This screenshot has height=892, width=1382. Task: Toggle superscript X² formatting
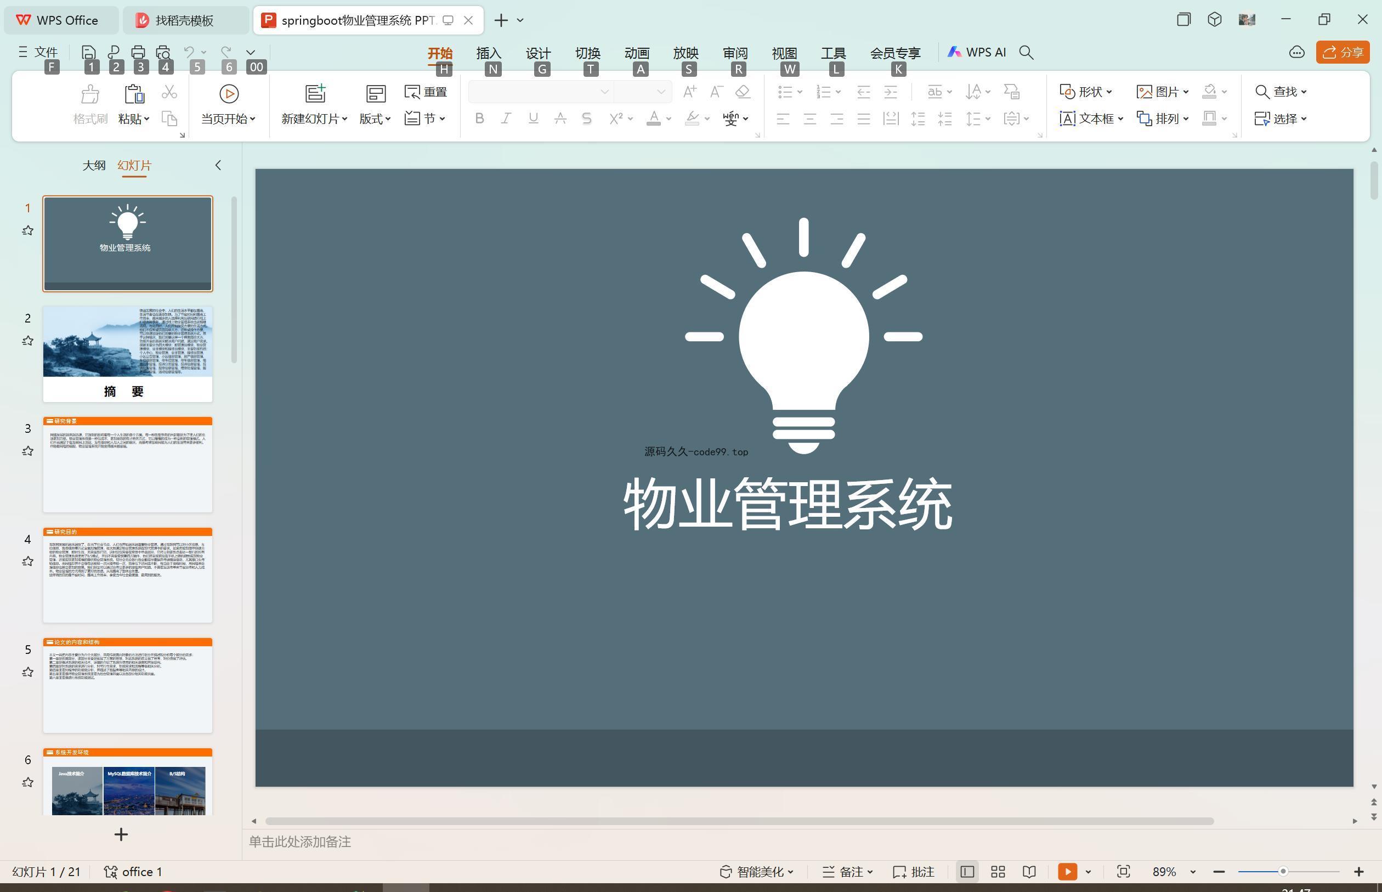tap(615, 118)
